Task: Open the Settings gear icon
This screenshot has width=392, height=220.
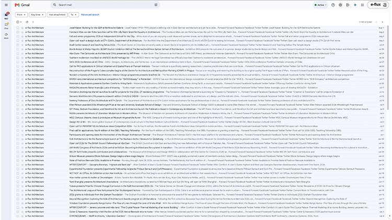Action: 340,5
